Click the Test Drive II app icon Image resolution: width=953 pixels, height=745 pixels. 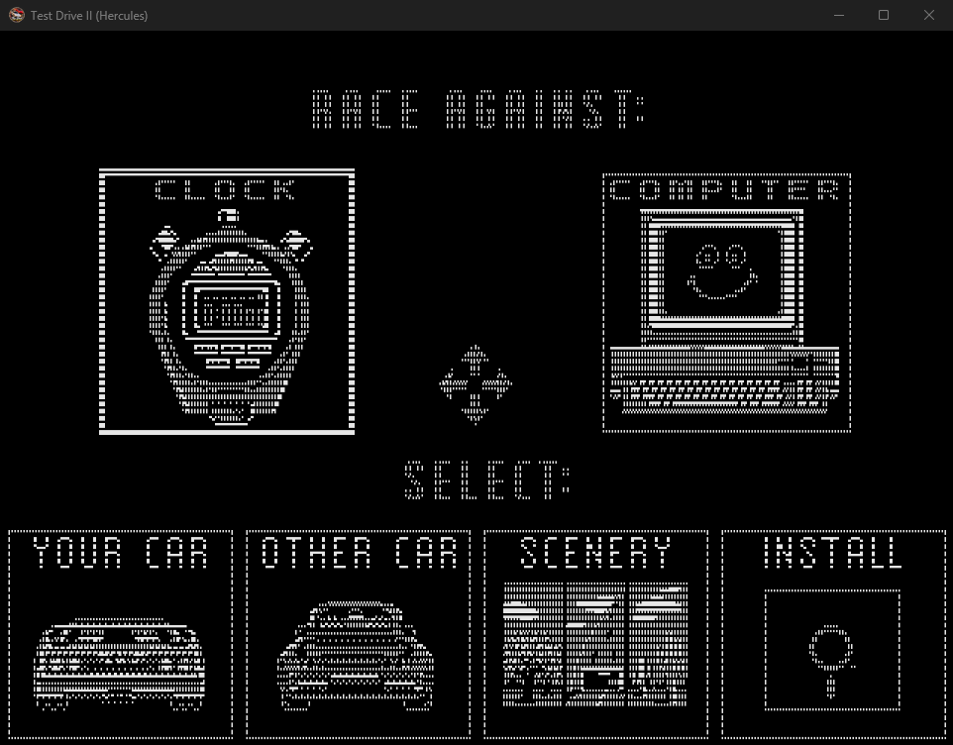coord(17,15)
